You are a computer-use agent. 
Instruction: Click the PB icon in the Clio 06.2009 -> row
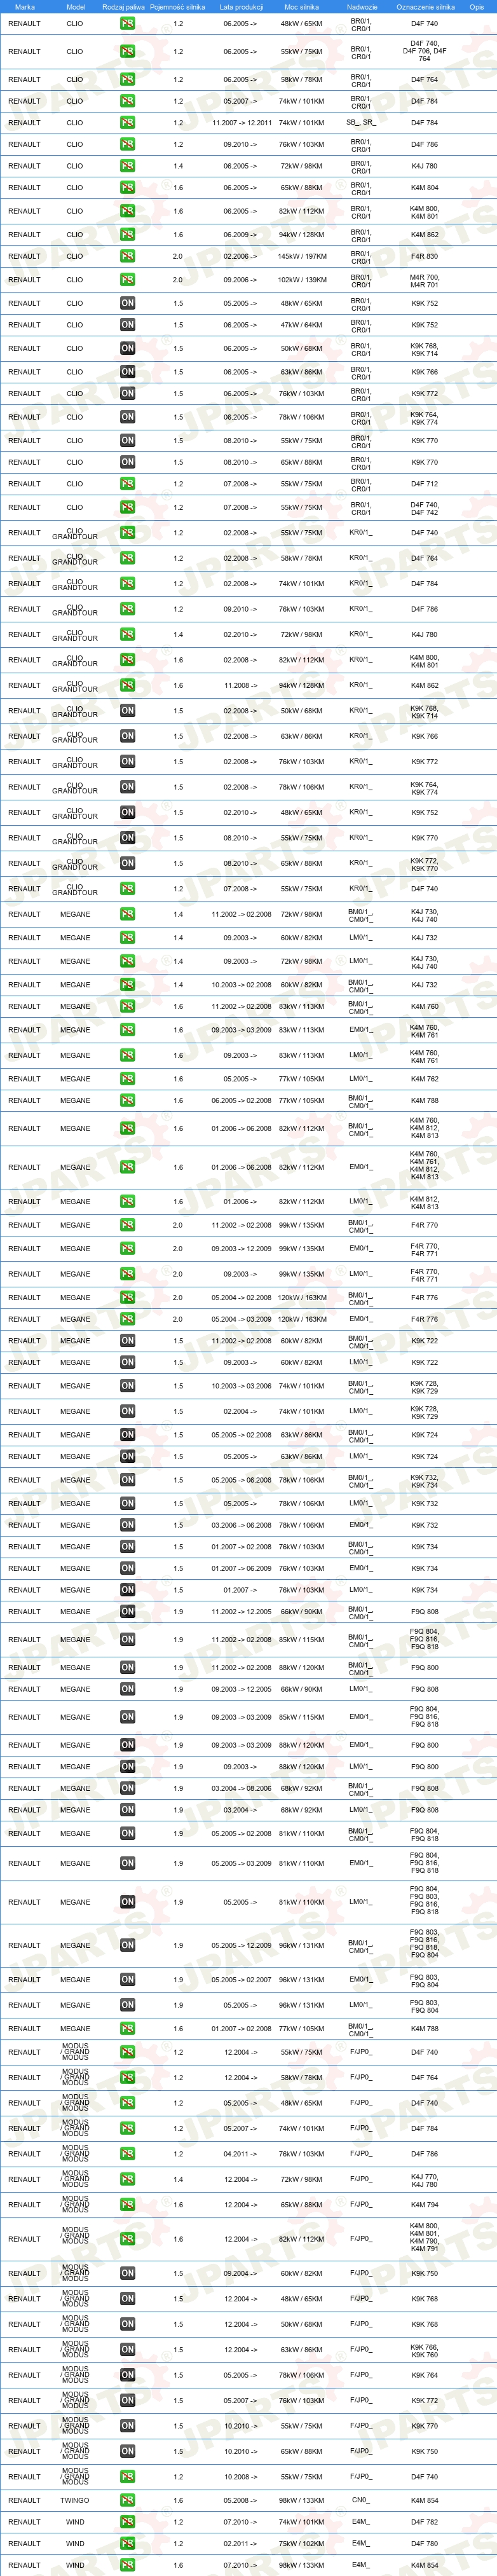coord(127,235)
